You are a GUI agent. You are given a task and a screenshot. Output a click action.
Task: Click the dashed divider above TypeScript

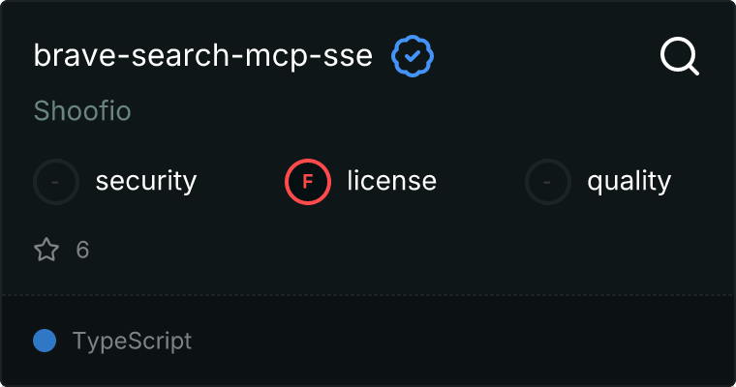click(x=368, y=295)
